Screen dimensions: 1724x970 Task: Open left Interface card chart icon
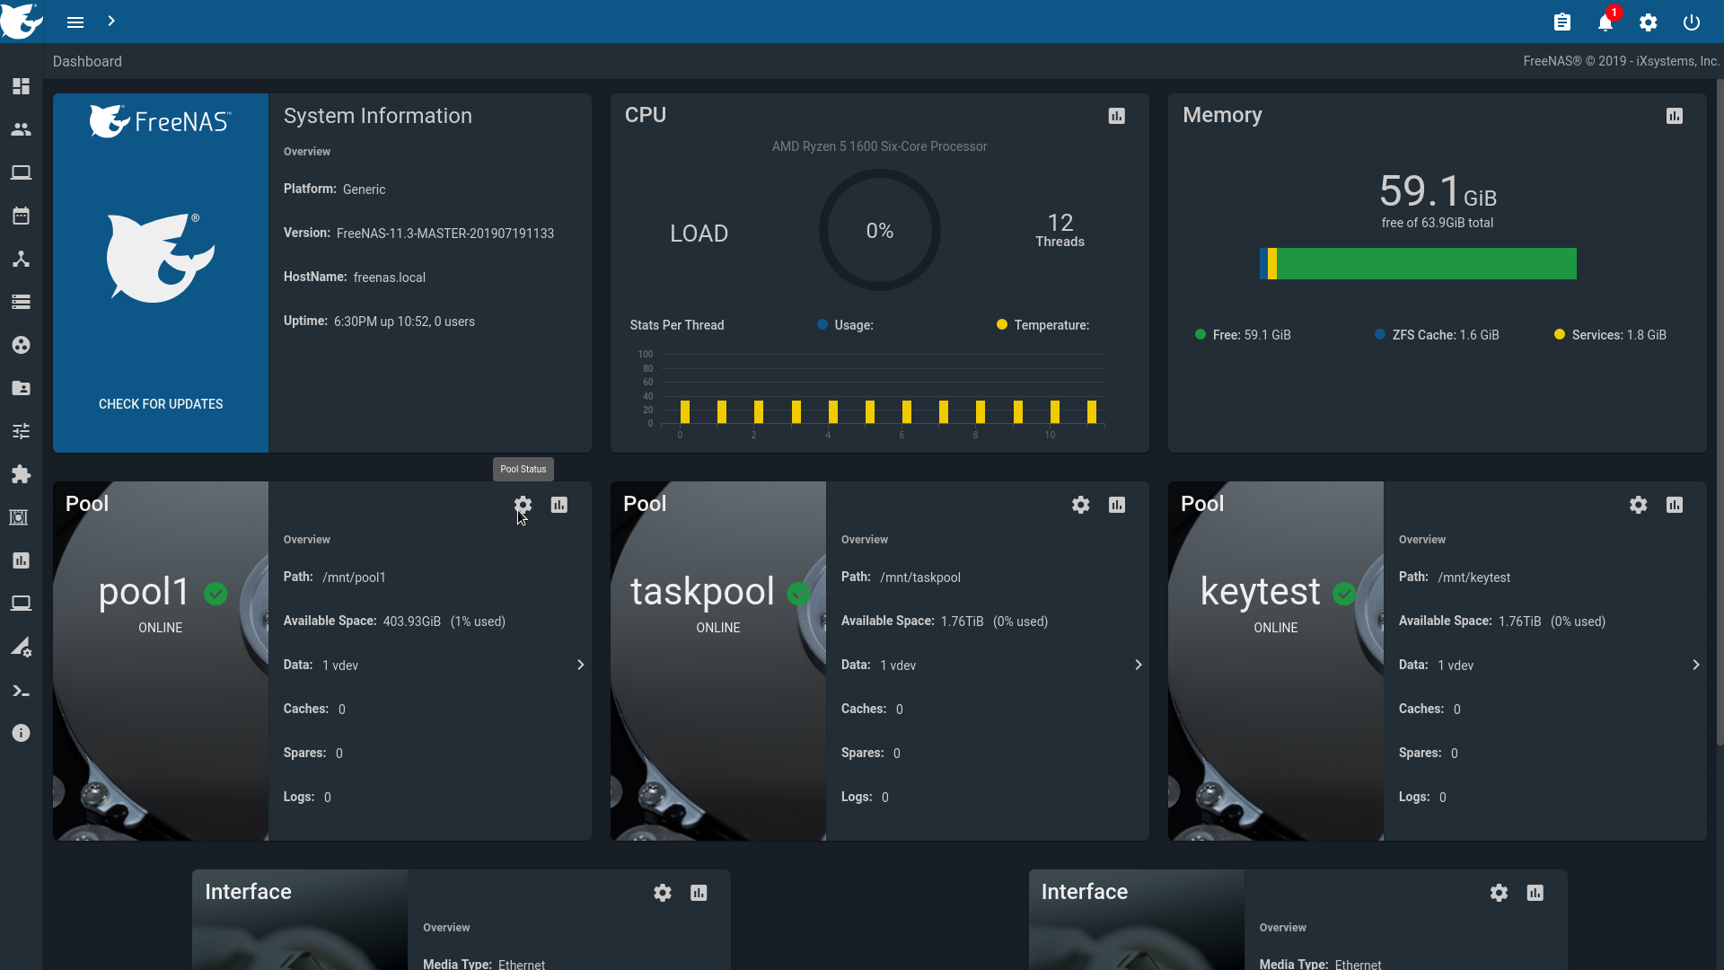point(699,893)
